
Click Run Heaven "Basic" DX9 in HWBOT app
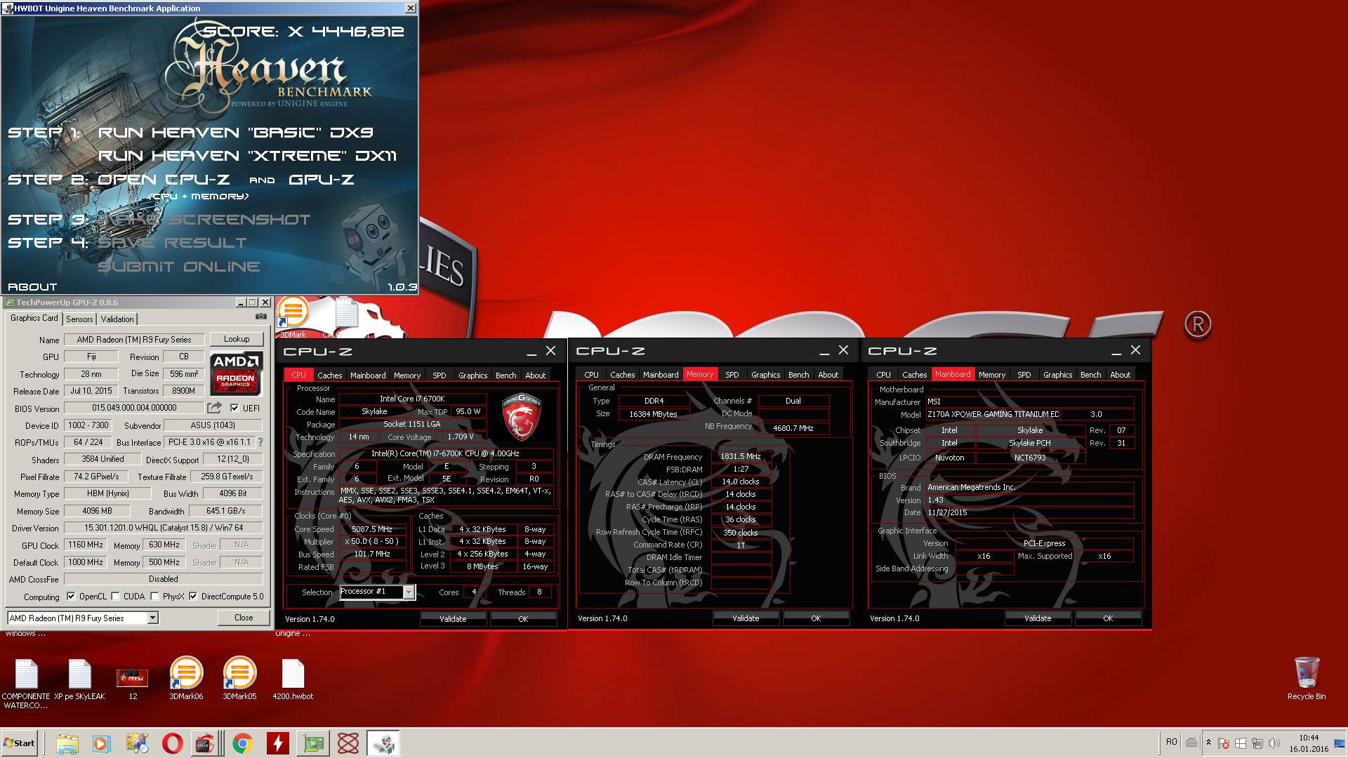[235, 133]
